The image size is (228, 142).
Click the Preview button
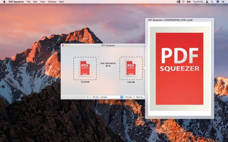[128, 97]
